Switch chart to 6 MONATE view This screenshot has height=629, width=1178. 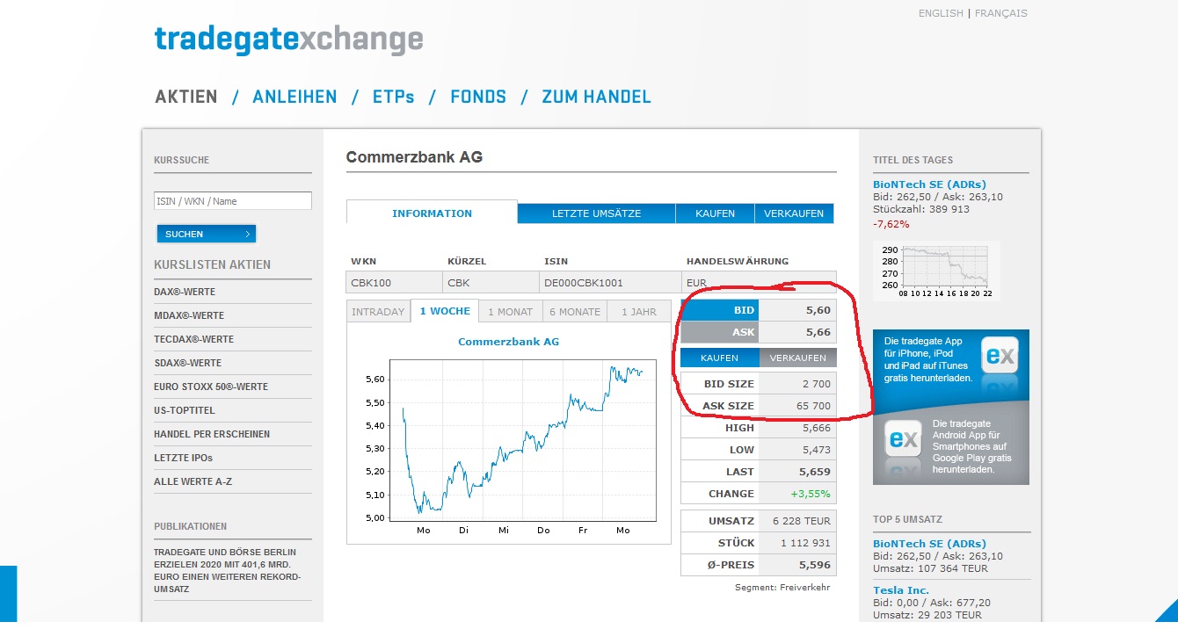point(575,311)
